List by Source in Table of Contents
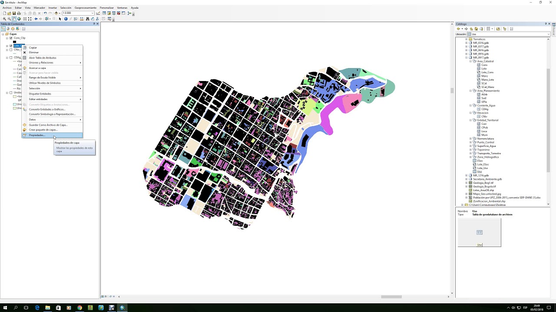The width and height of the screenshot is (556, 312). [x=8, y=29]
